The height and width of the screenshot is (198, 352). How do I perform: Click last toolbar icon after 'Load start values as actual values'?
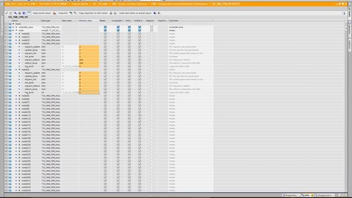[159, 13]
